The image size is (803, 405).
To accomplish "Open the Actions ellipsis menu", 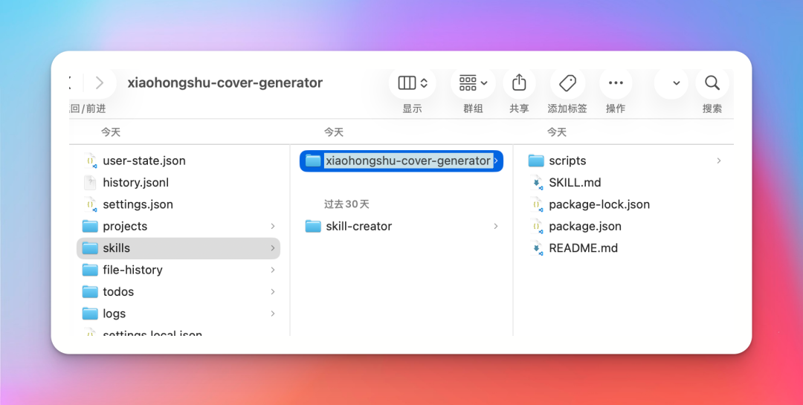I will 616,82.
